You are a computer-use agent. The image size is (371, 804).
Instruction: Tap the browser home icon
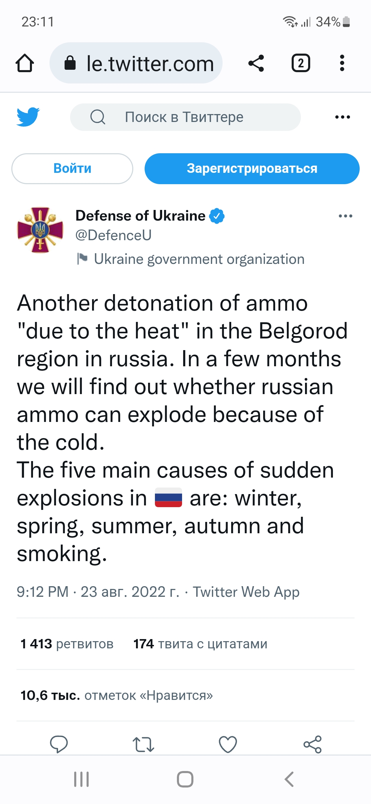coord(25,63)
